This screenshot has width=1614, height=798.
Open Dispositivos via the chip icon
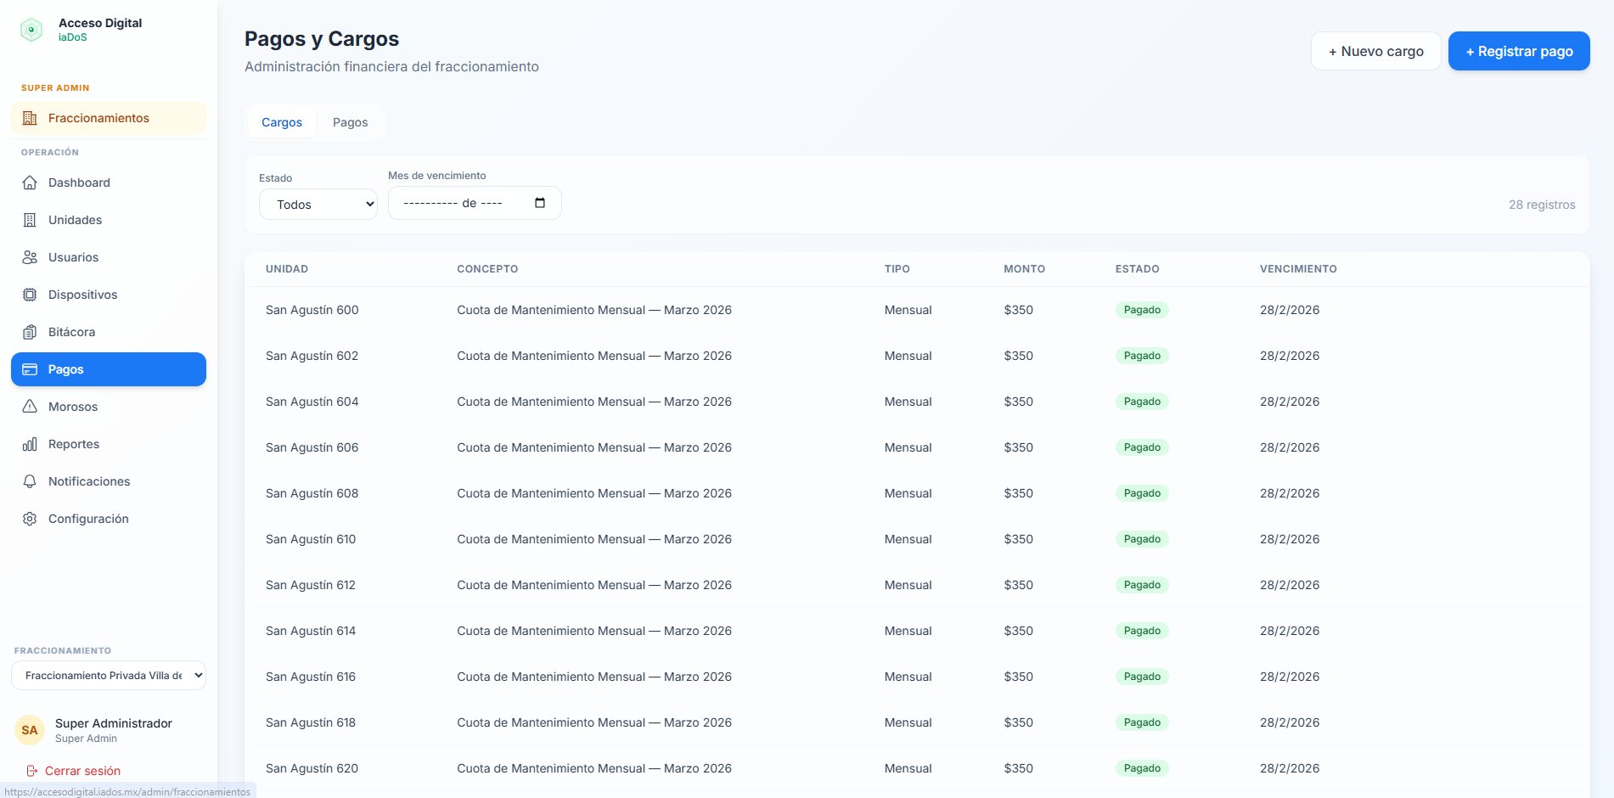(x=30, y=295)
